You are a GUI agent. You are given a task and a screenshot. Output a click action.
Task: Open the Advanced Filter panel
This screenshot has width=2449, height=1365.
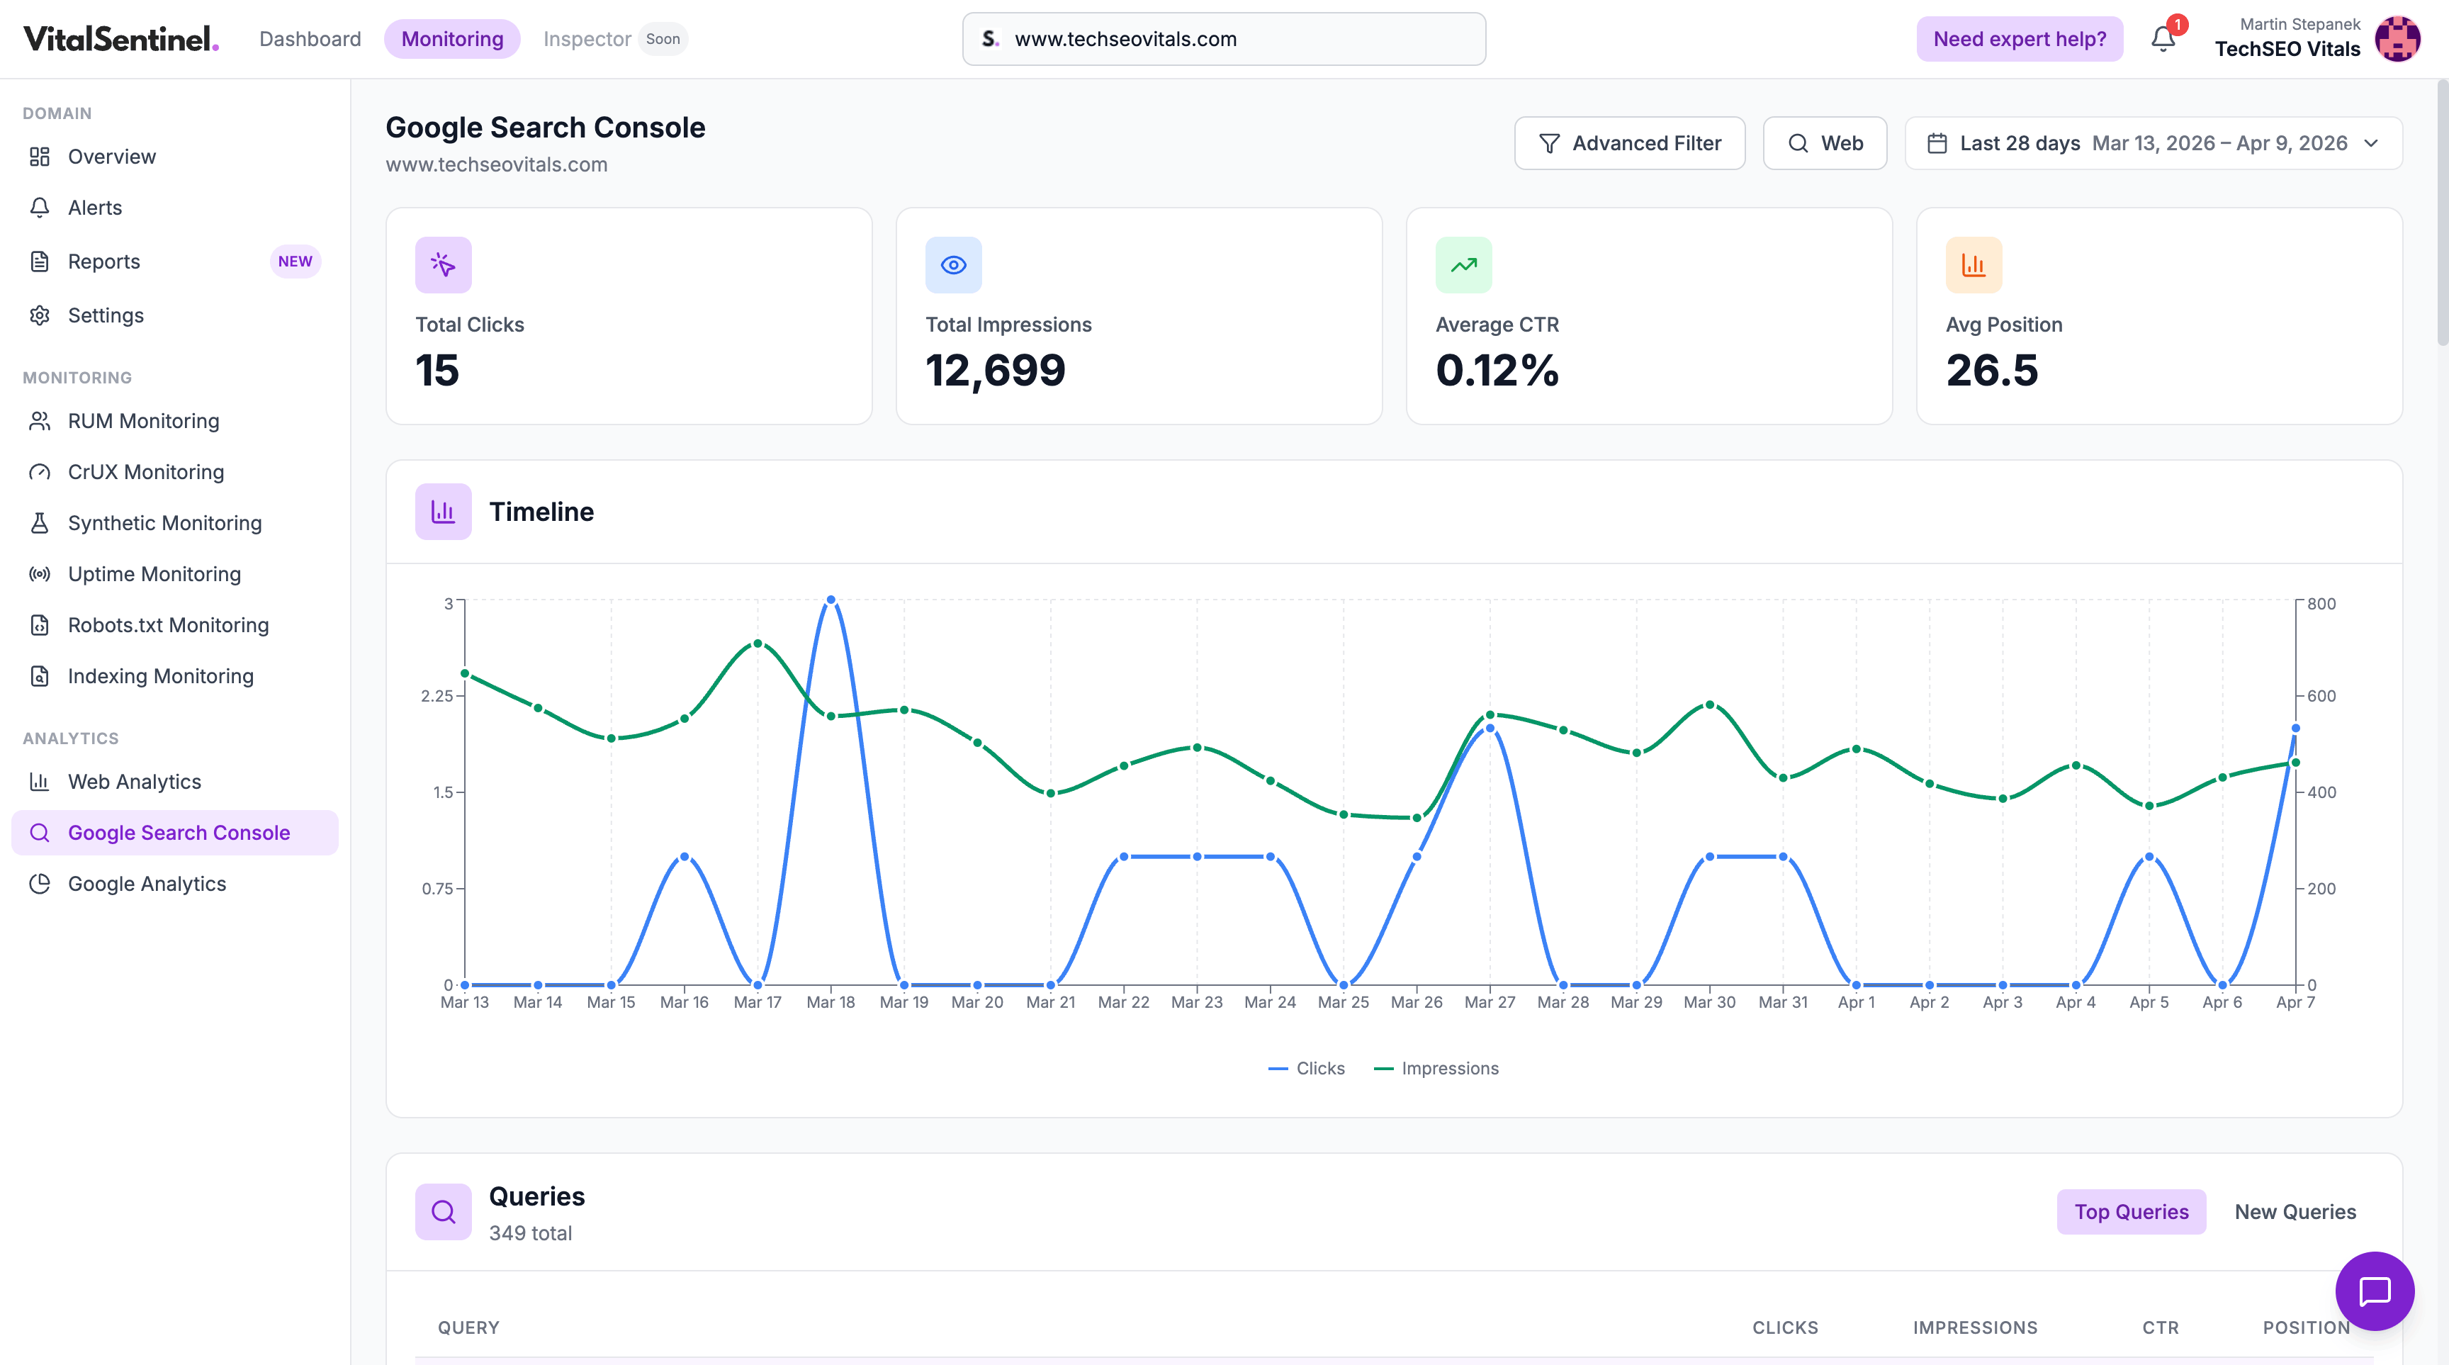point(1630,142)
